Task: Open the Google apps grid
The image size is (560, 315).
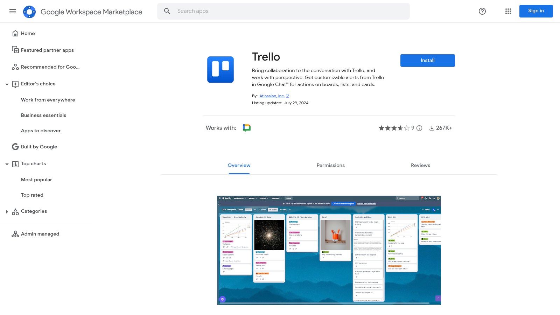Action: click(x=508, y=11)
